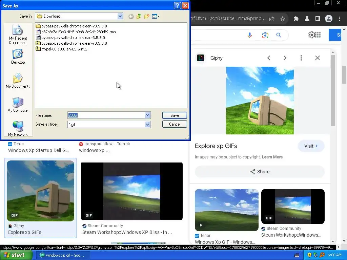Open Chrome three-dot menu
Viewport: 347px width, 260px height.
[340, 19]
